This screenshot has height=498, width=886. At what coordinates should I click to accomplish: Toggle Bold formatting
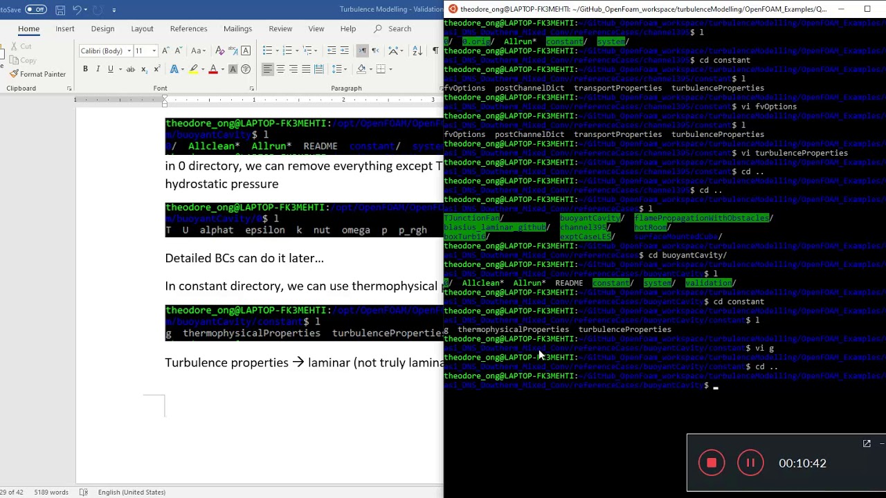coord(85,69)
